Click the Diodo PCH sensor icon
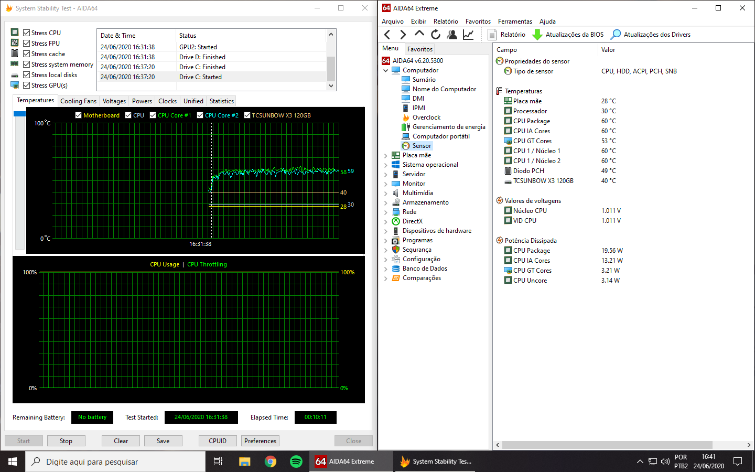This screenshot has height=472, width=755. coord(508,171)
